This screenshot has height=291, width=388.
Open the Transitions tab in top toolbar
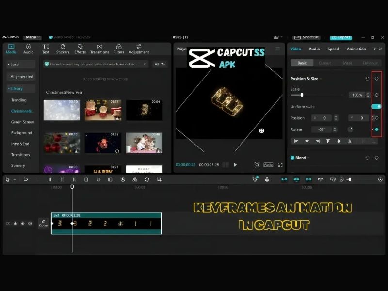99,49
